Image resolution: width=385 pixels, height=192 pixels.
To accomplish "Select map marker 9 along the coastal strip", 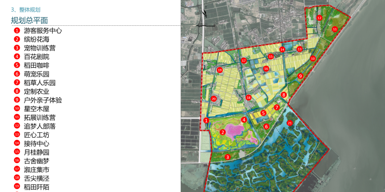I will 300,76.
